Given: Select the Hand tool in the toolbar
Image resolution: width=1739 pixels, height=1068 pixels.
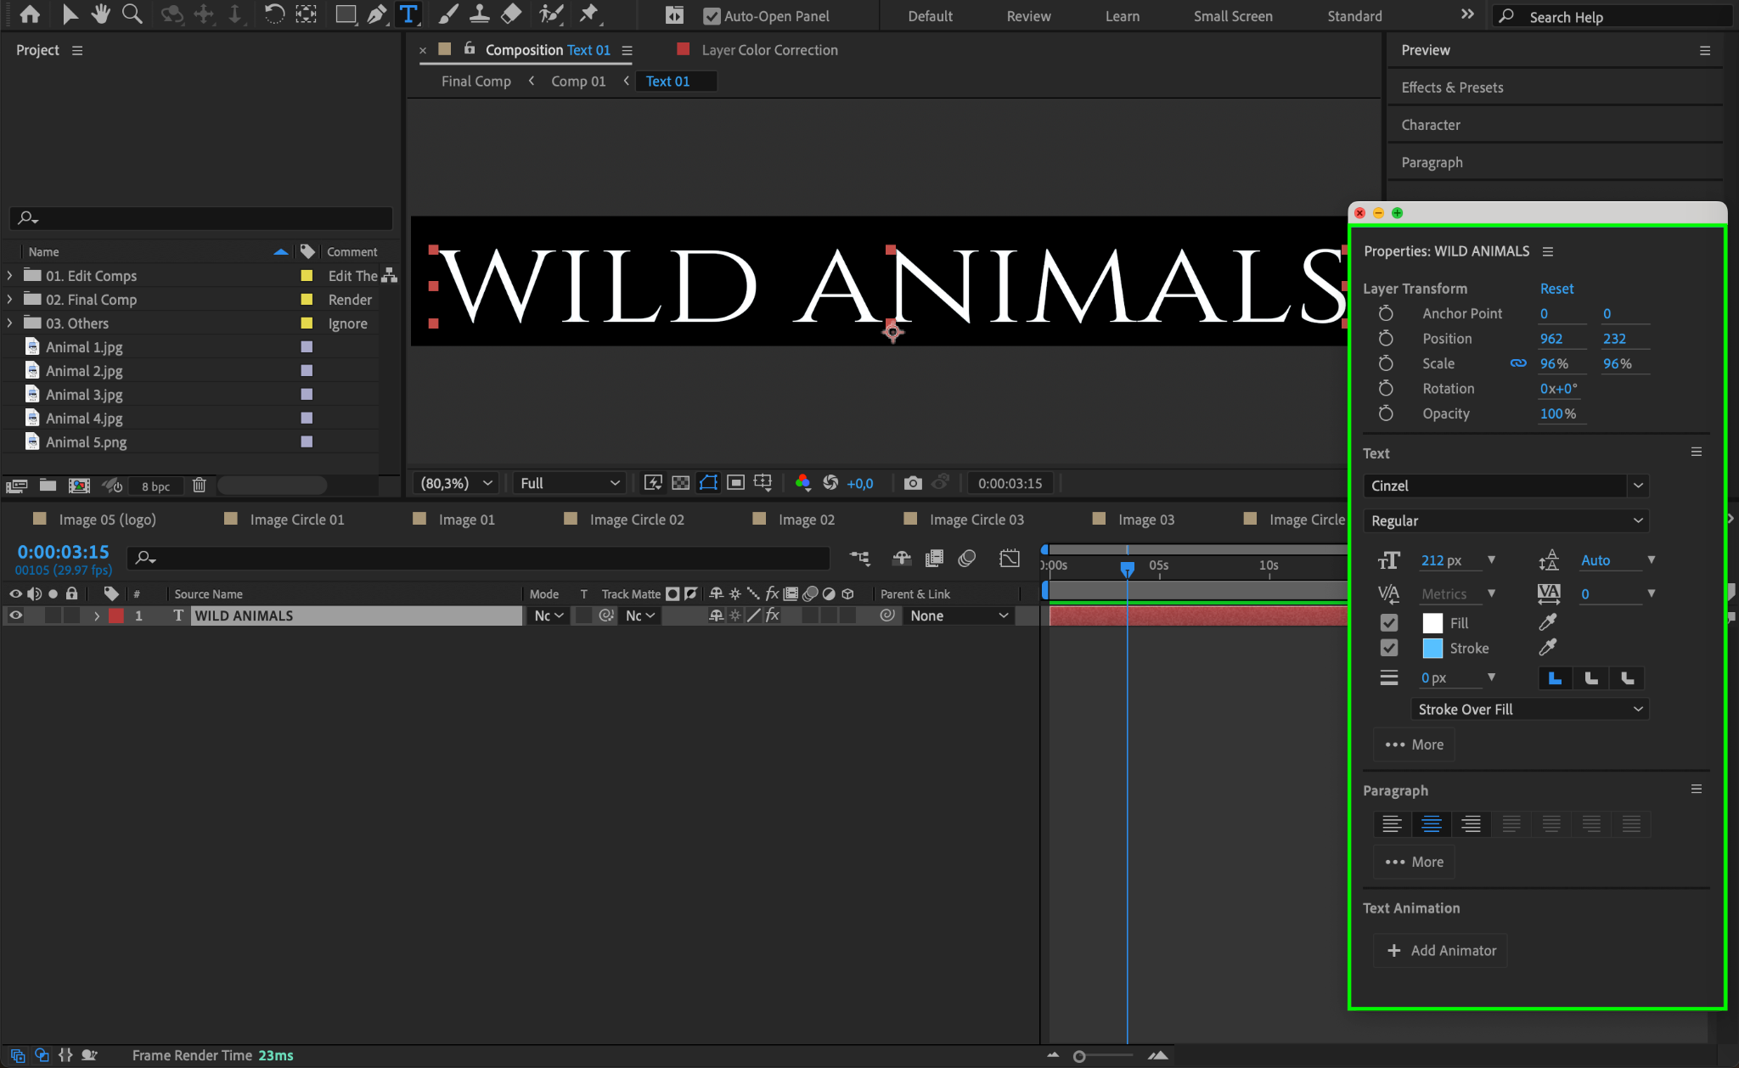Looking at the screenshot, I should tap(101, 14).
